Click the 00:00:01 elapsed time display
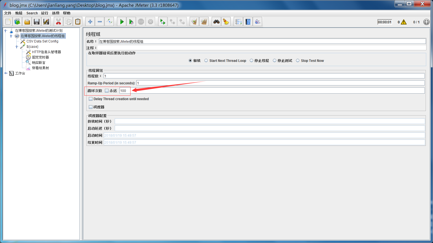The width and height of the screenshot is (433, 243). click(385, 22)
